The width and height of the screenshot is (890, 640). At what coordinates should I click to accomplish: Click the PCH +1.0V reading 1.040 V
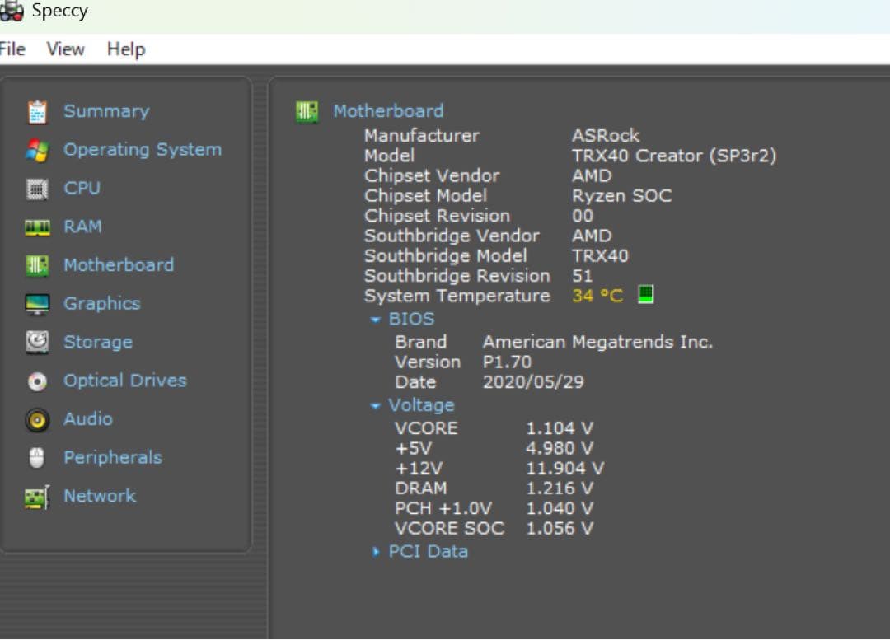point(559,508)
